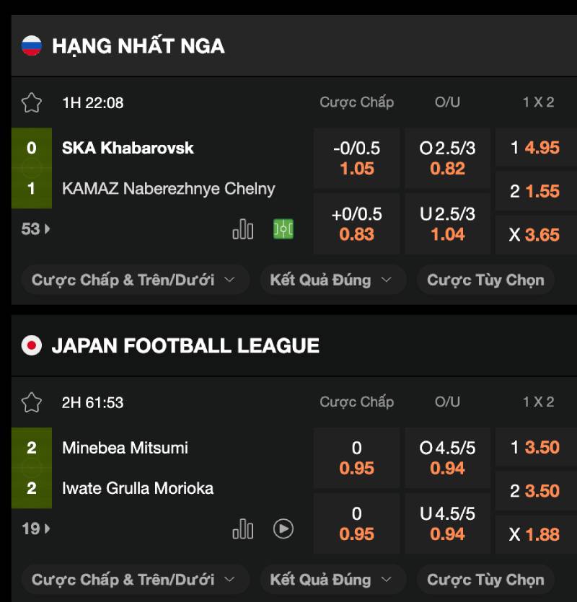The width and height of the screenshot is (577, 602).
Task: Open live pitch tracker for Russian match
Action: (x=283, y=229)
